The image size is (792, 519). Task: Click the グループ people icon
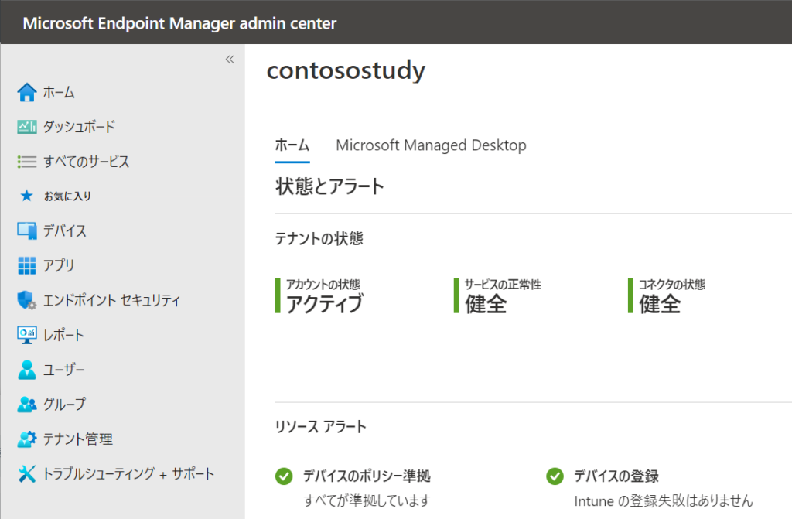point(27,405)
